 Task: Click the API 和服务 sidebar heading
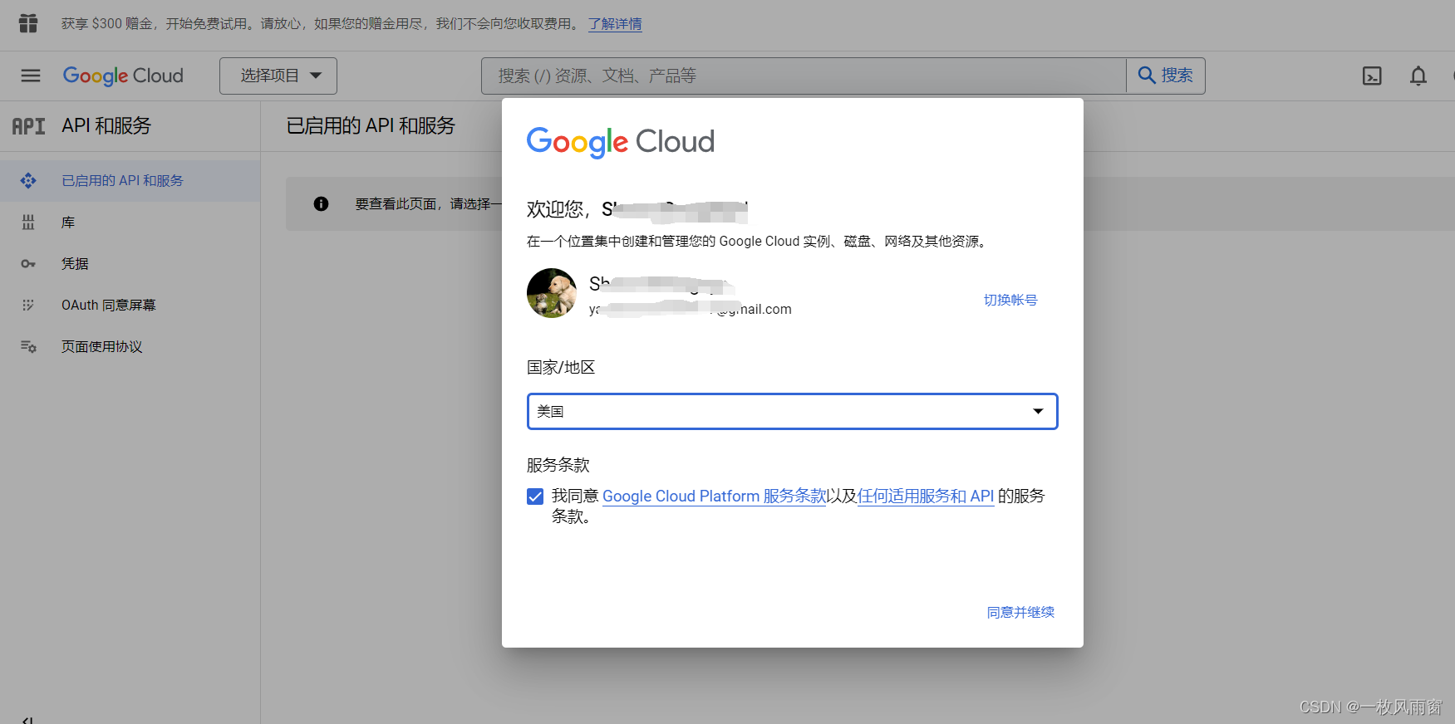coord(106,126)
